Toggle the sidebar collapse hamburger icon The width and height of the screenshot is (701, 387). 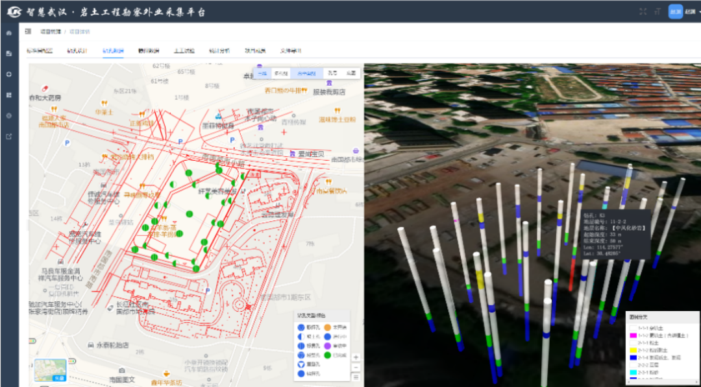[28, 32]
